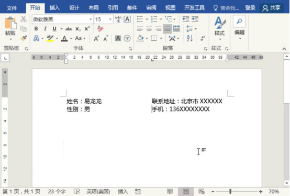Open Font dialog launcher

(x=130, y=49)
